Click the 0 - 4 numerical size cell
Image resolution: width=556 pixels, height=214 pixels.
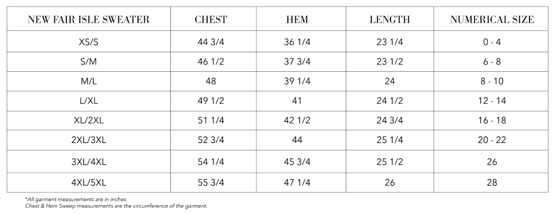click(492, 42)
